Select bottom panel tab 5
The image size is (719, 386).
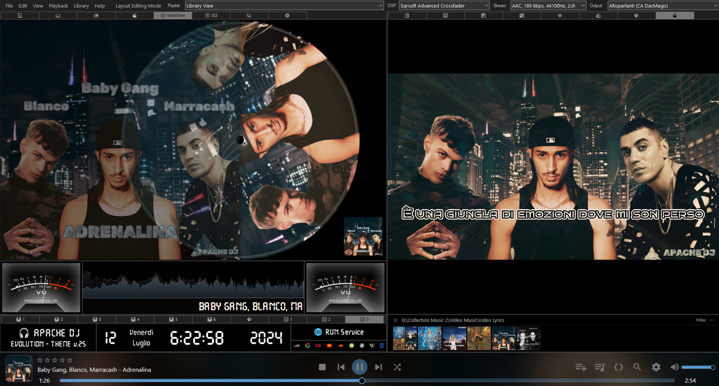tap(174, 319)
